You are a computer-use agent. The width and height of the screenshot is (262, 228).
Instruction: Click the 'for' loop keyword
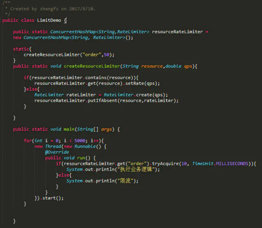pos(28,141)
